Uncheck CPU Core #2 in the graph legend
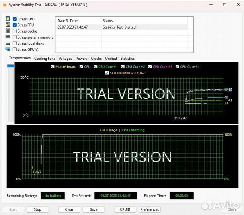This screenshot has width=244, height=215. click(123, 66)
